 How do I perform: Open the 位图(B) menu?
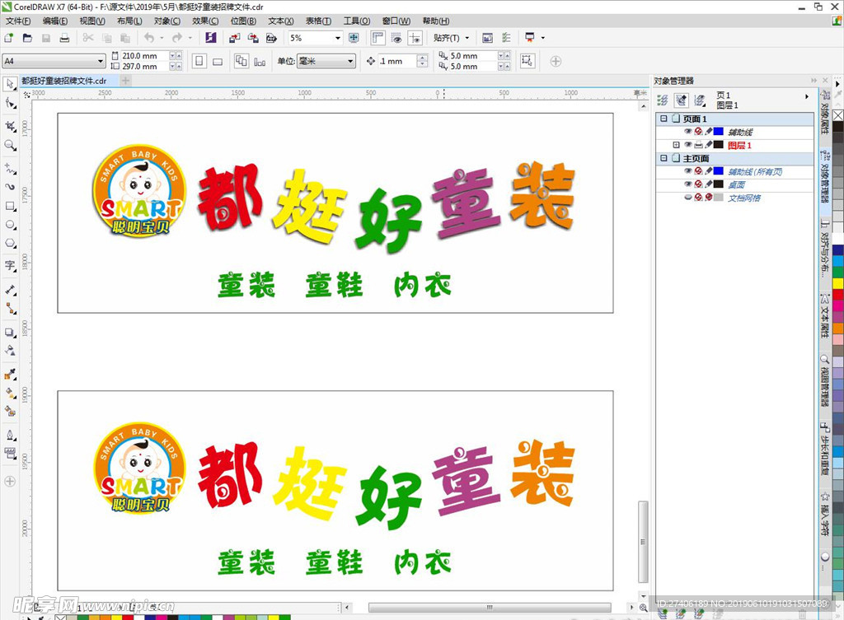coord(243,21)
